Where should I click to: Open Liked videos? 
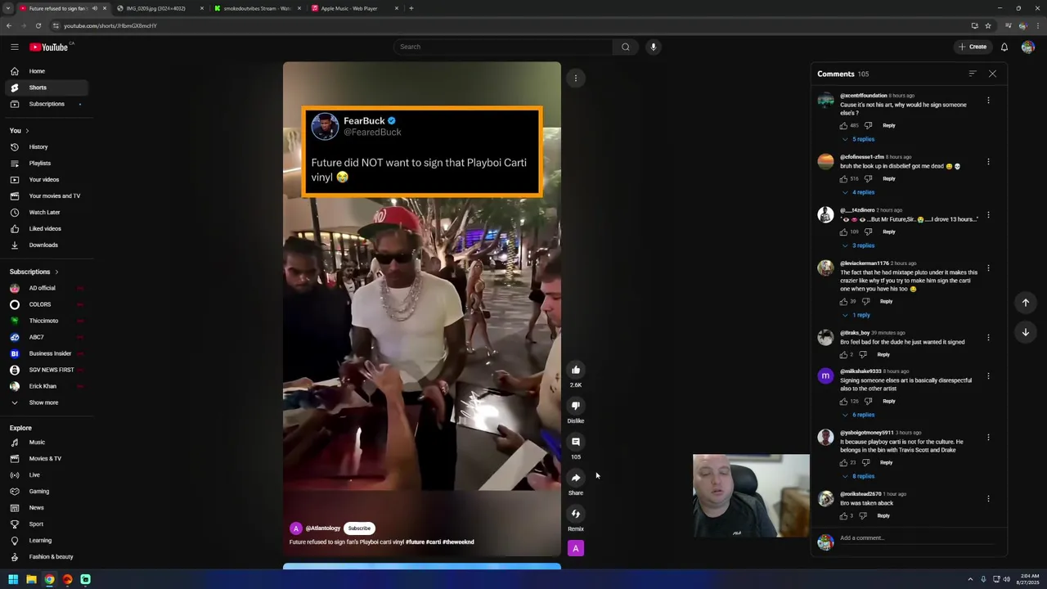[x=44, y=229]
